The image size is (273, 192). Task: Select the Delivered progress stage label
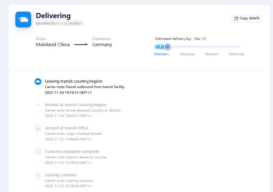coord(236,54)
